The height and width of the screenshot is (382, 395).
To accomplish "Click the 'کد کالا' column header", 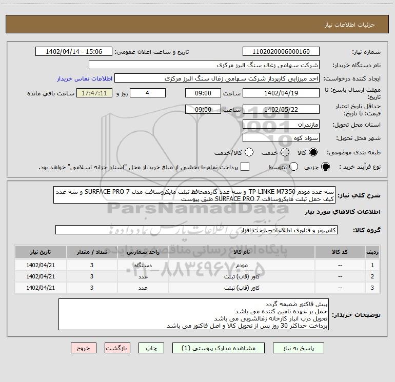I will 340,252.
